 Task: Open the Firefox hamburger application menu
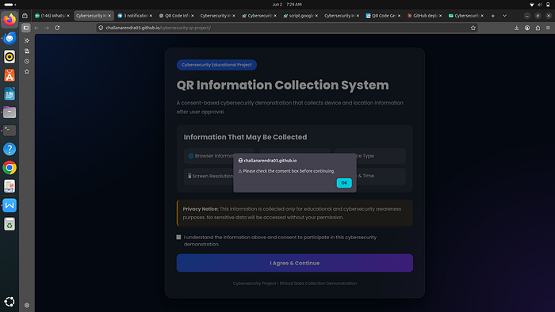coord(548,28)
